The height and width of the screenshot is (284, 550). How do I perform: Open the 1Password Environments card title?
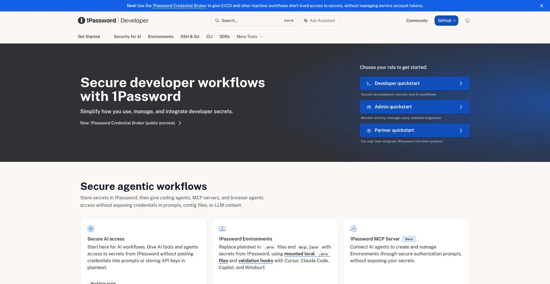pos(245,239)
